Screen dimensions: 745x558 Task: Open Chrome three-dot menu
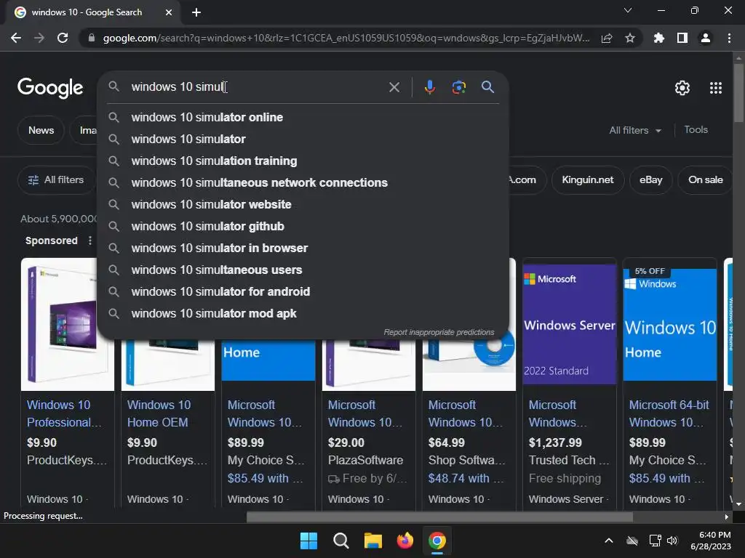729,38
